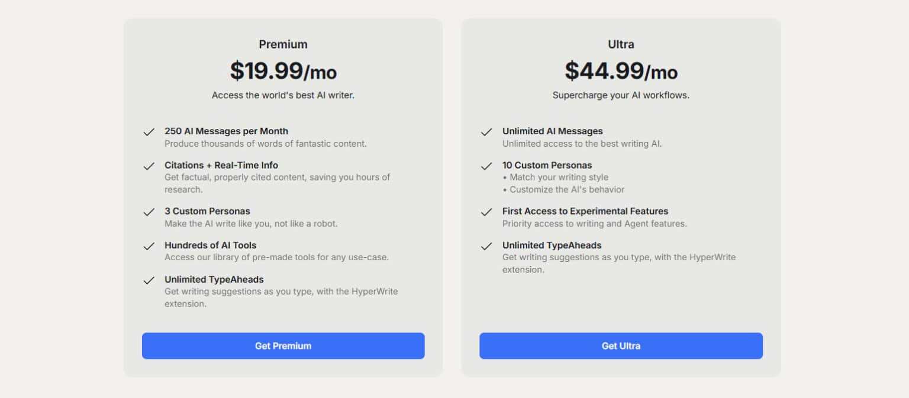Click checkmark next to Hundreds of AI Tools
909x398 pixels.
(149, 246)
